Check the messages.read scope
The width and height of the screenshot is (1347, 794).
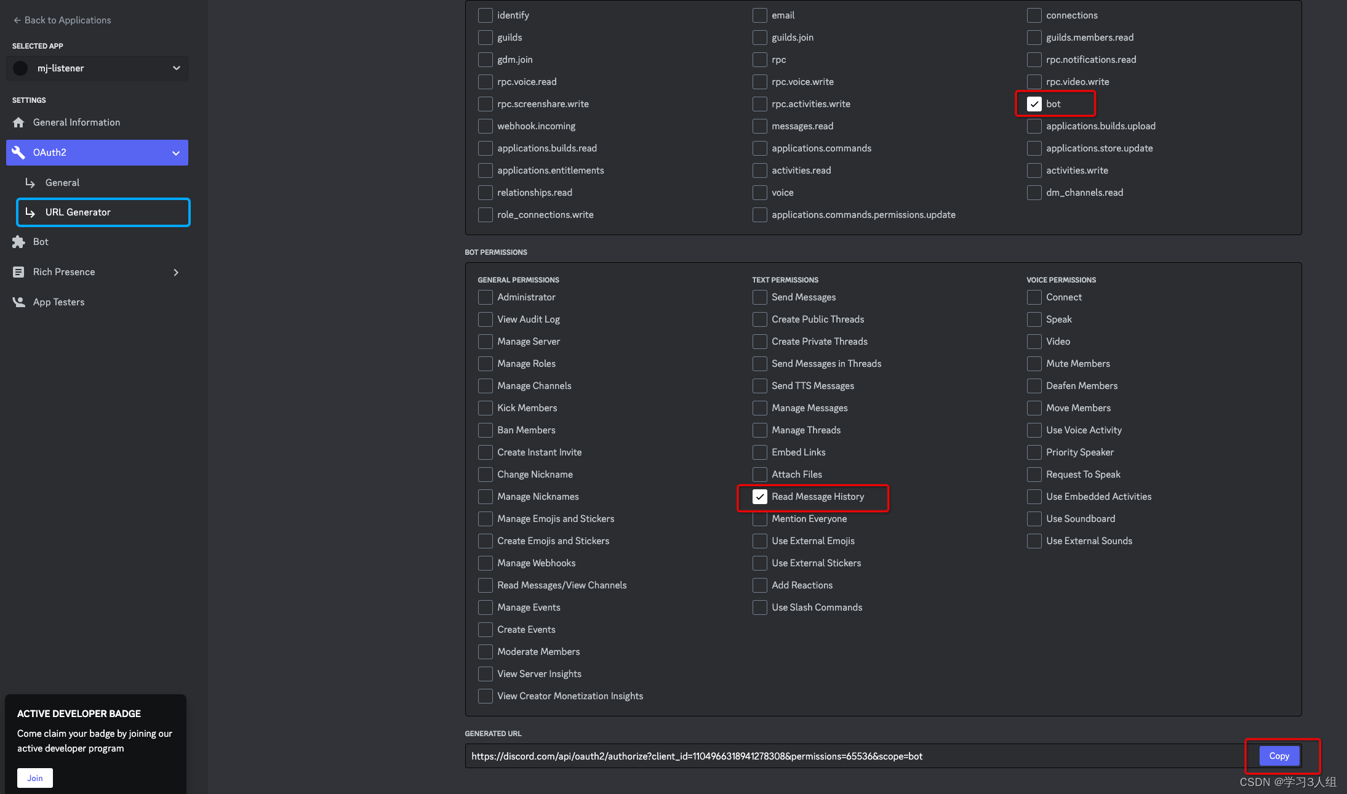coord(759,126)
